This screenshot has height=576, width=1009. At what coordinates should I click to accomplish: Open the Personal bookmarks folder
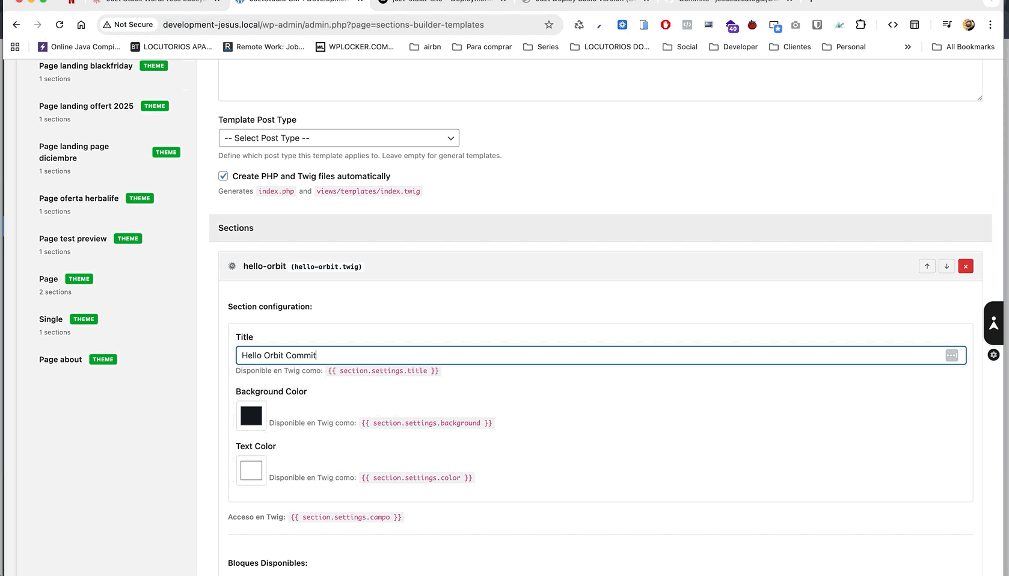point(844,47)
